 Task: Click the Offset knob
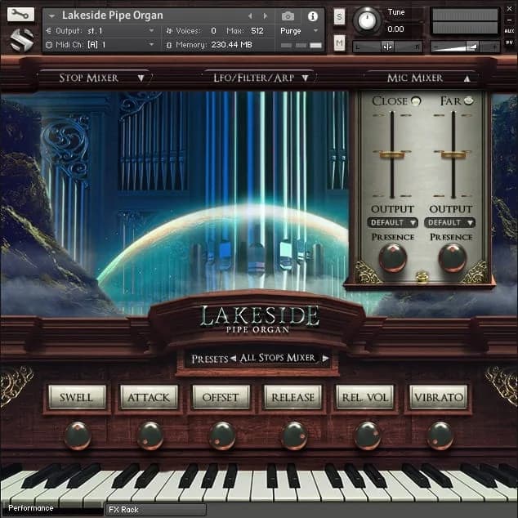pos(221,435)
